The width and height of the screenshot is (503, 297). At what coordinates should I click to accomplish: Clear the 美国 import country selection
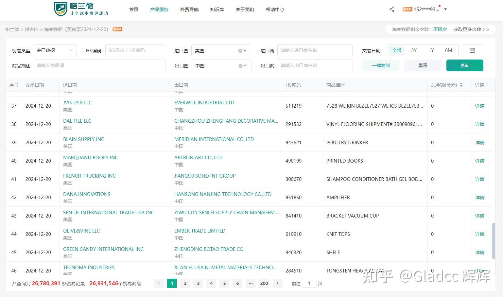pos(240,51)
